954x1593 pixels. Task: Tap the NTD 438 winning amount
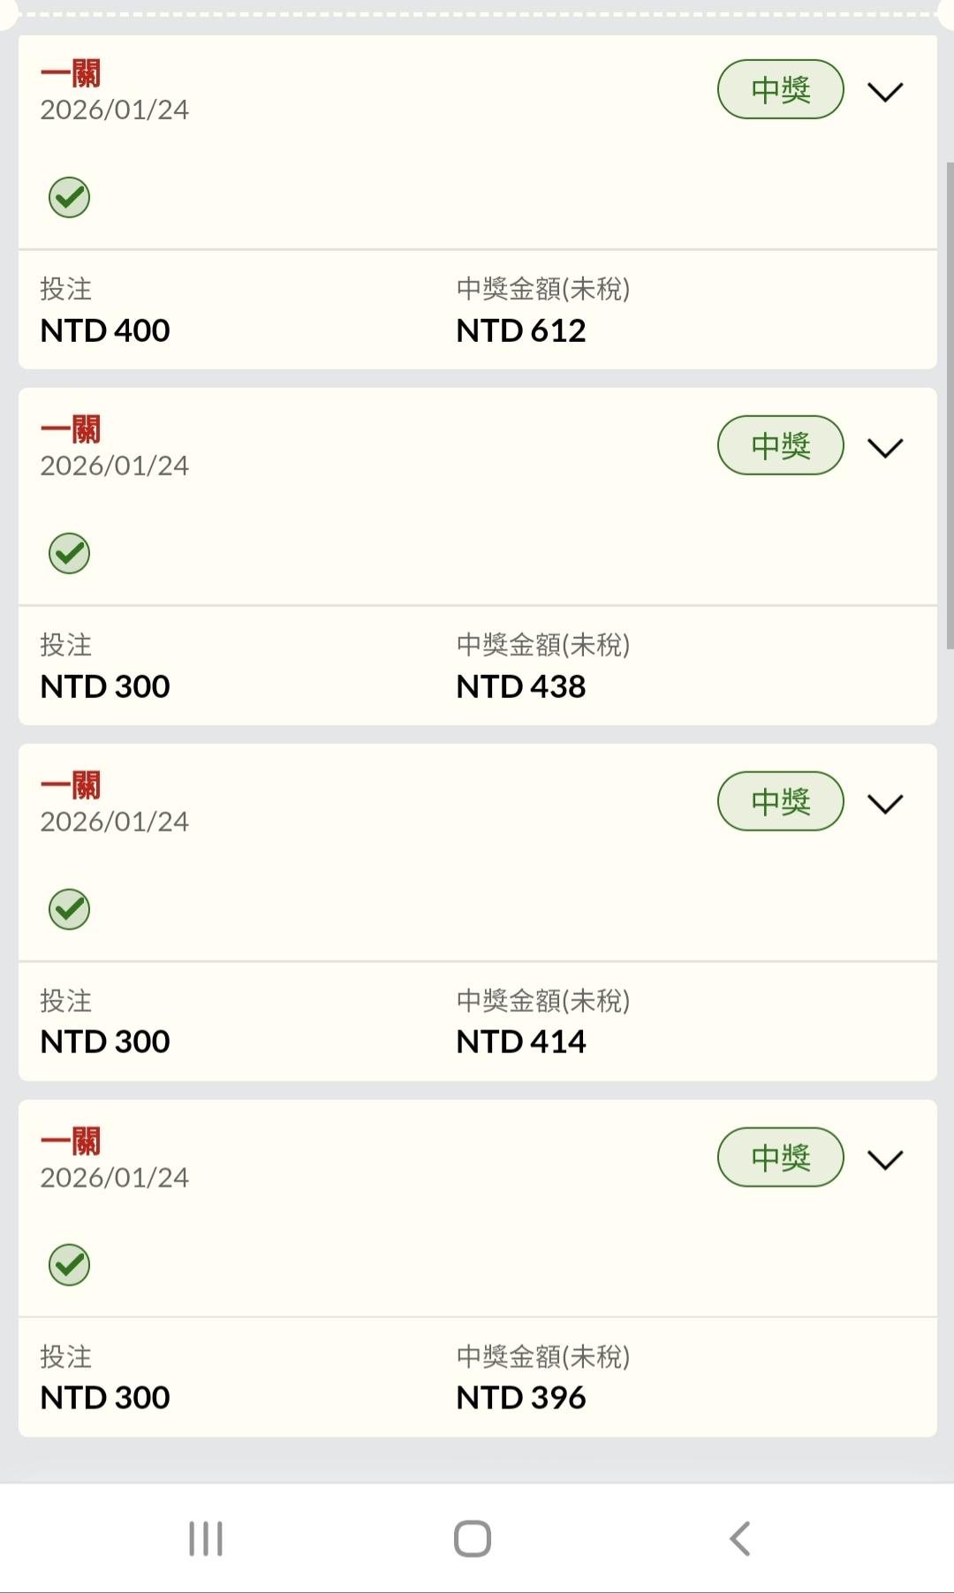click(520, 687)
